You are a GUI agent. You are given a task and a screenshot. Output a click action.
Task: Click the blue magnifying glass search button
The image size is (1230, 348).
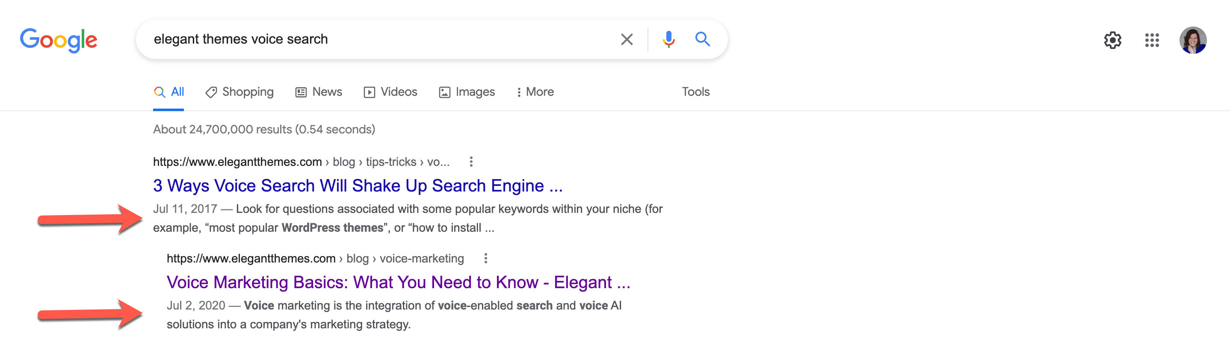pos(702,39)
